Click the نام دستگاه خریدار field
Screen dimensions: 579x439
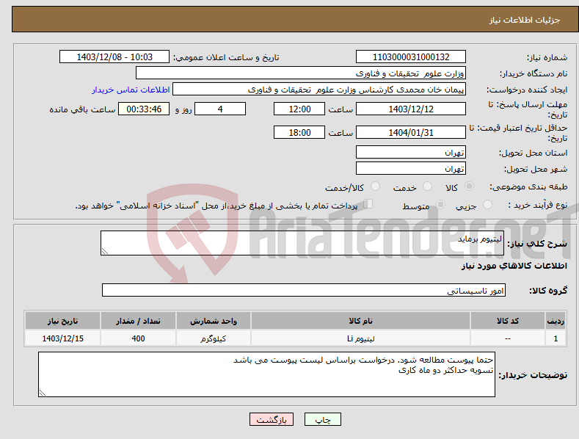coord(301,73)
